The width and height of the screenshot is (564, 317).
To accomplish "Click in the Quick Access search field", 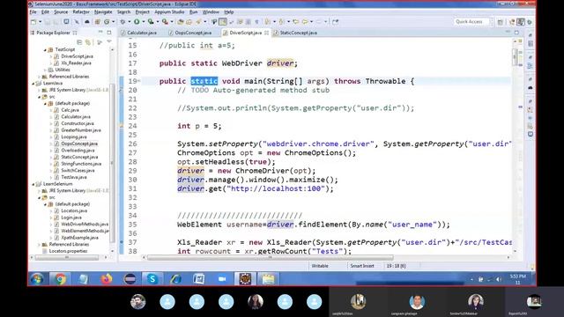I will tap(471, 22).
